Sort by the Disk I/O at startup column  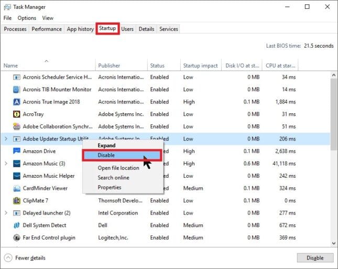[x=242, y=65]
